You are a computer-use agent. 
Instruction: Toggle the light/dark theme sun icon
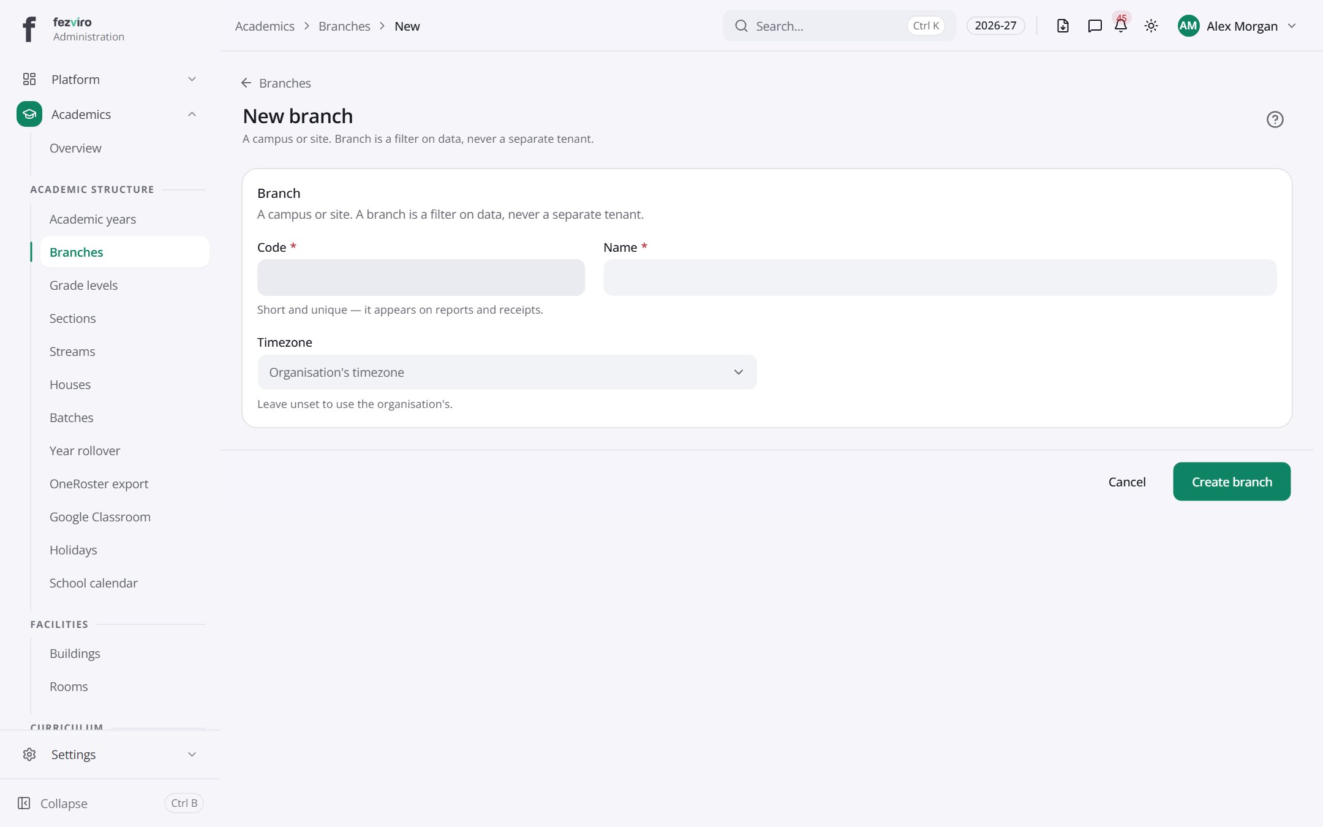pos(1151,26)
